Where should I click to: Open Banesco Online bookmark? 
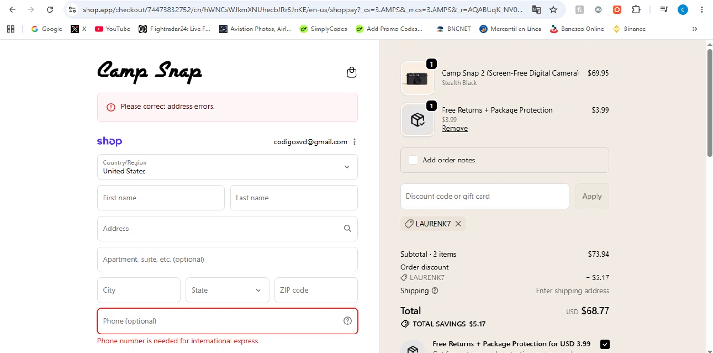[577, 29]
